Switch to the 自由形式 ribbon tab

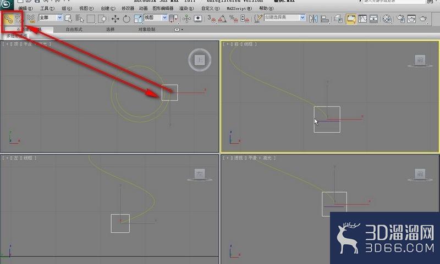[74, 30]
